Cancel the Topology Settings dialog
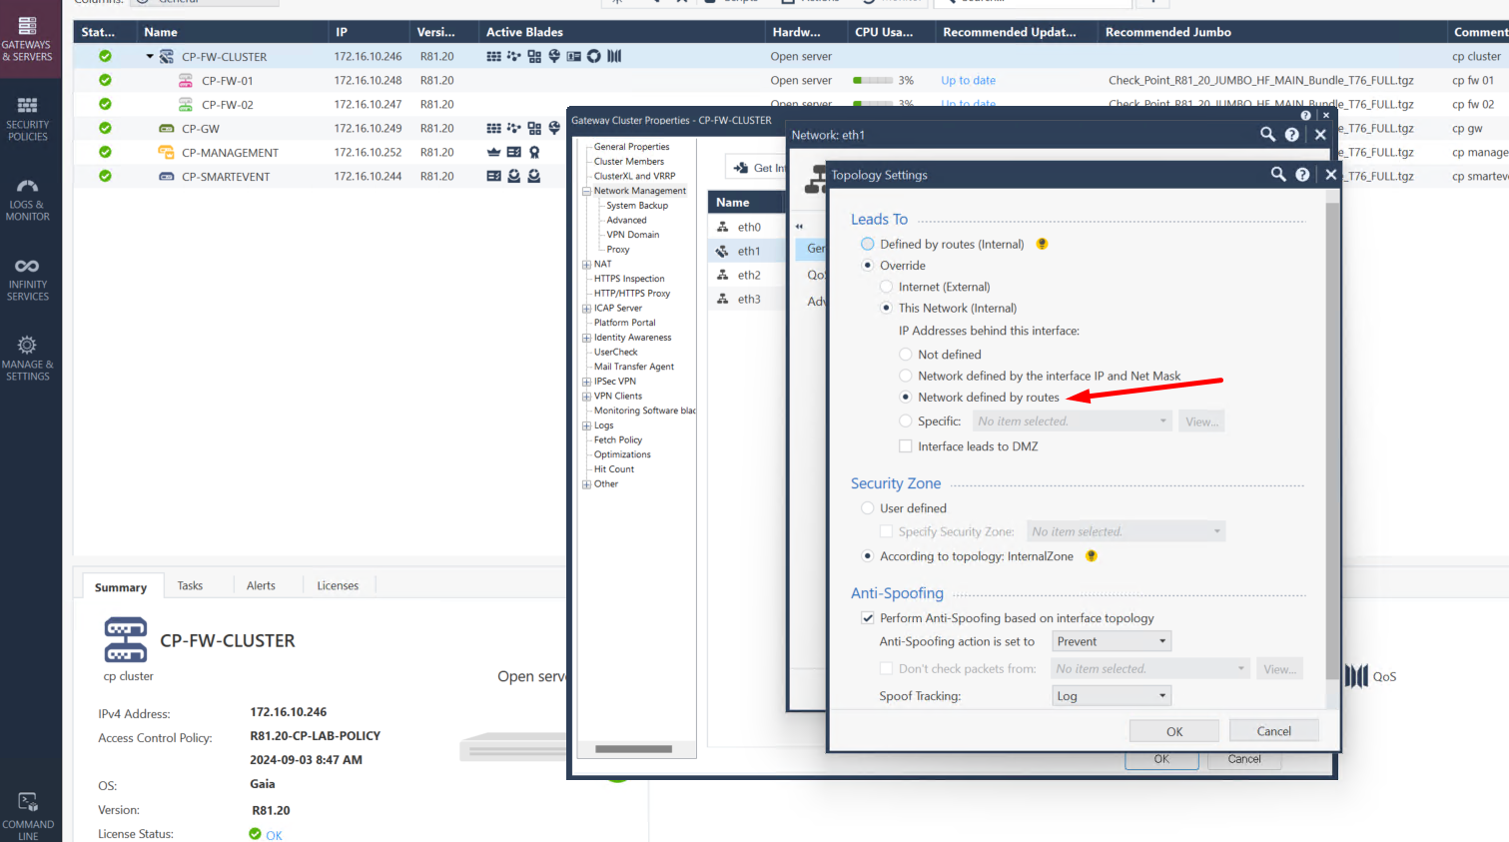1509x842 pixels. (1274, 731)
